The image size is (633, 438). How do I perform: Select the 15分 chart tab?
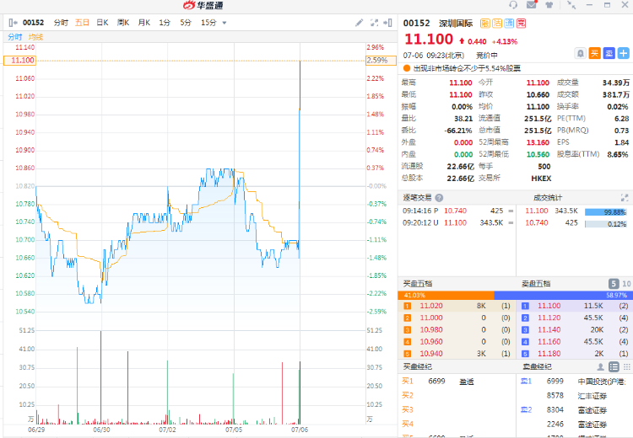(x=208, y=23)
